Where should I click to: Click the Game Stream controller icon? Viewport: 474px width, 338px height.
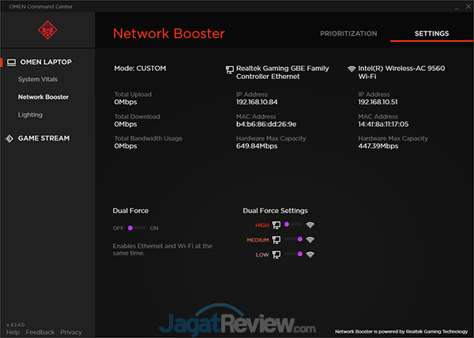pos(12,138)
